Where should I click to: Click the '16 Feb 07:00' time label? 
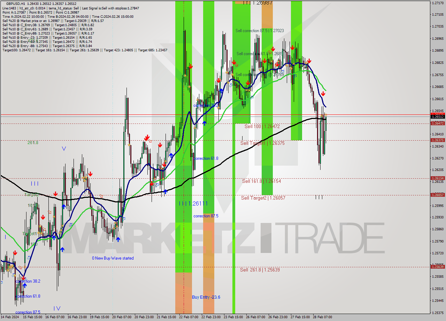point(55,317)
